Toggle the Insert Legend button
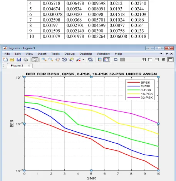 [107, 60]
